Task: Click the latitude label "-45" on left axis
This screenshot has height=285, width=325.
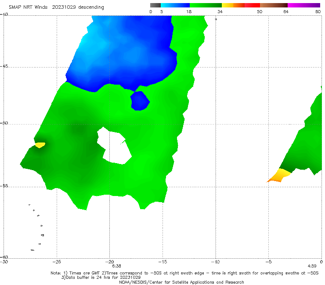Action: [4, 66]
